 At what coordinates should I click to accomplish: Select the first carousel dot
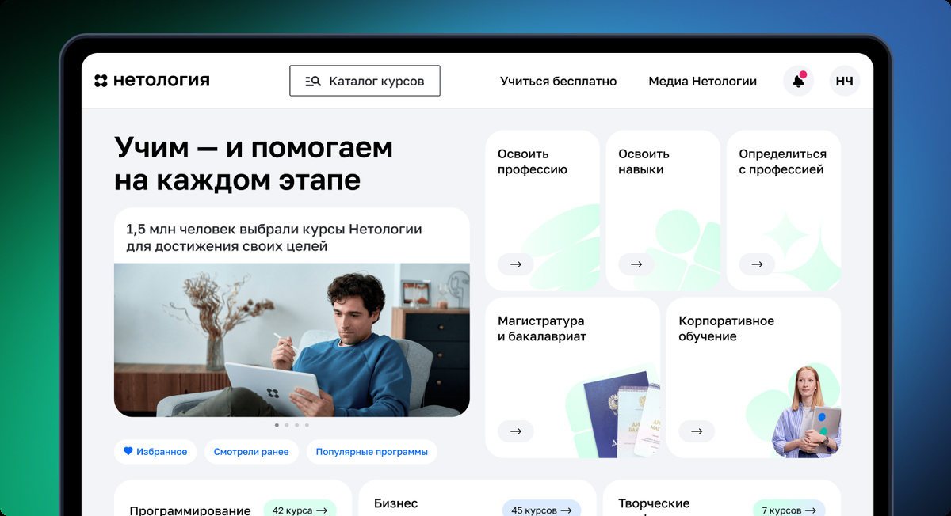click(x=277, y=425)
